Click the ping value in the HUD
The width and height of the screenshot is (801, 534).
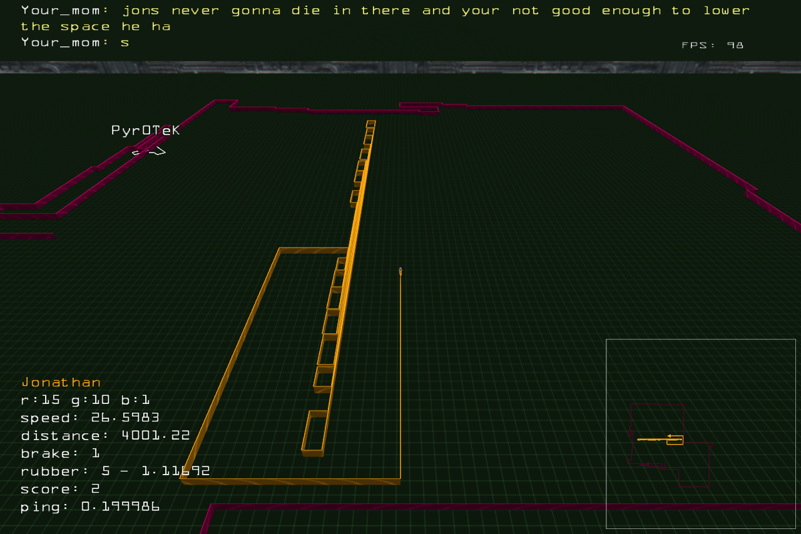click(x=120, y=506)
